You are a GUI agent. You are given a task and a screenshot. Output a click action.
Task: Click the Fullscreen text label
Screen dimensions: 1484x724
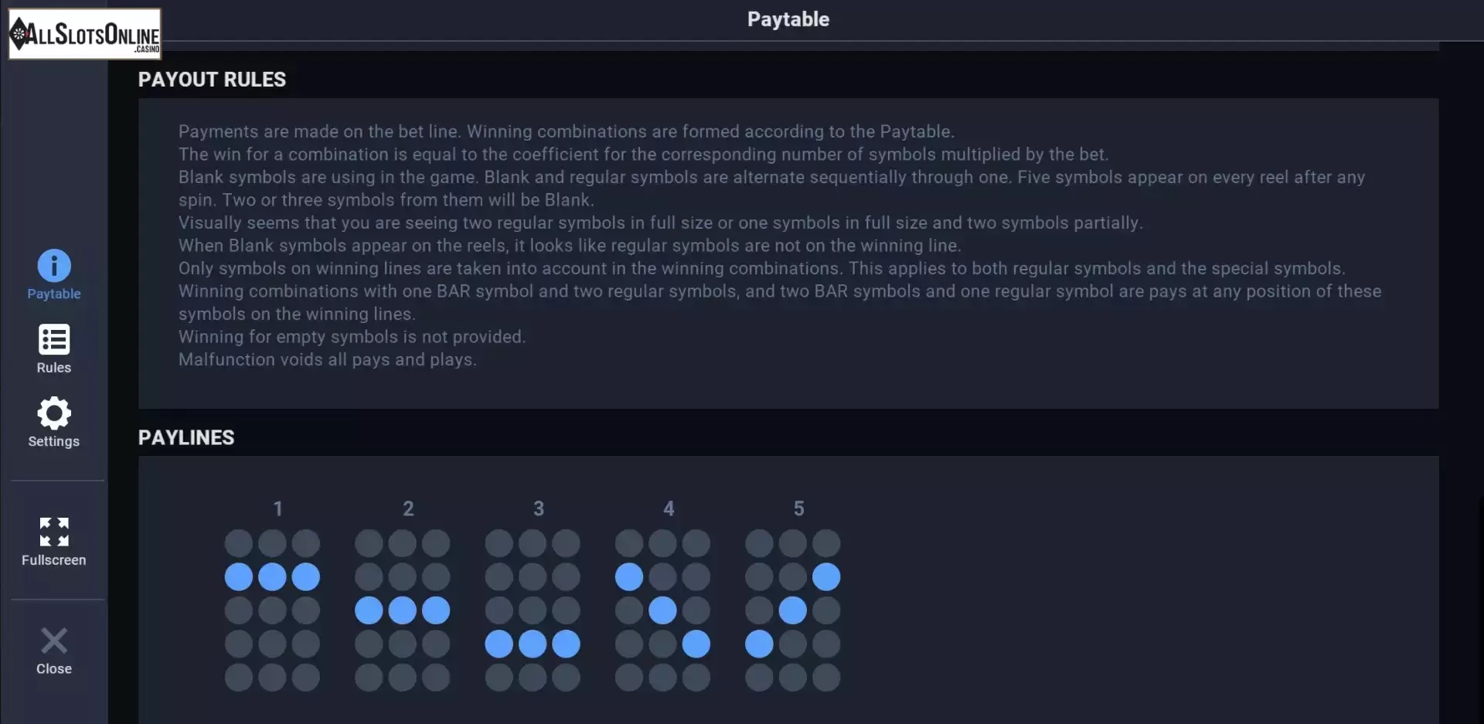[54, 560]
